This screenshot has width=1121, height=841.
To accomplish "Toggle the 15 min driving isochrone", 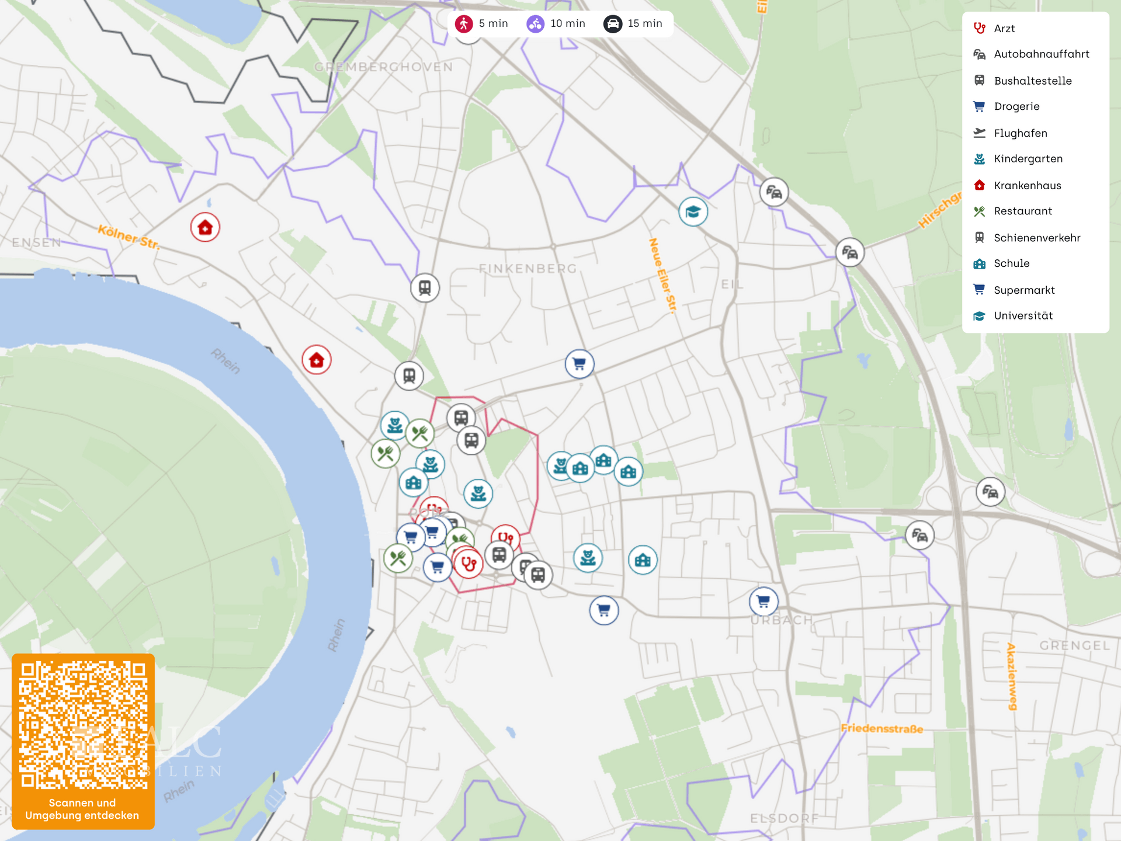I will (x=633, y=24).
